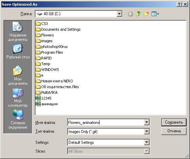The height and width of the screenshot is (159, 190).
Task: Create a new folder
Action: click(146, 14)
